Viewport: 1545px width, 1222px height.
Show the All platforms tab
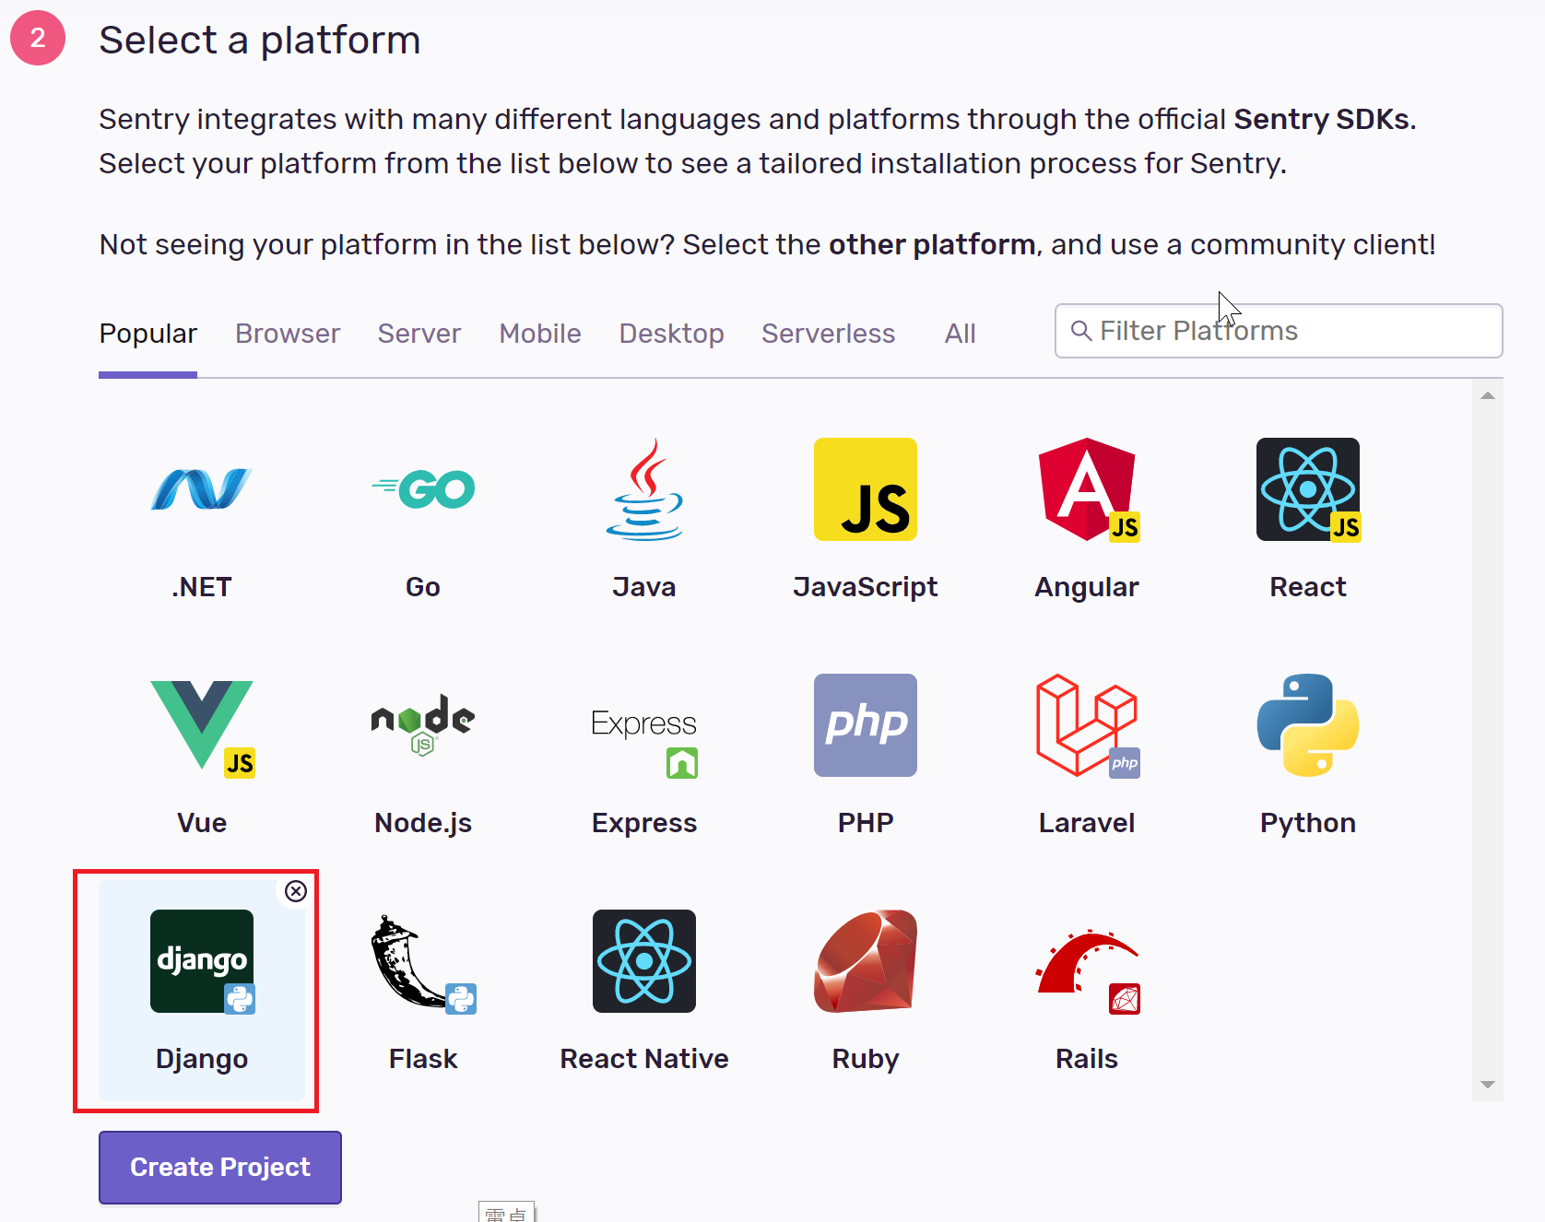960,334
